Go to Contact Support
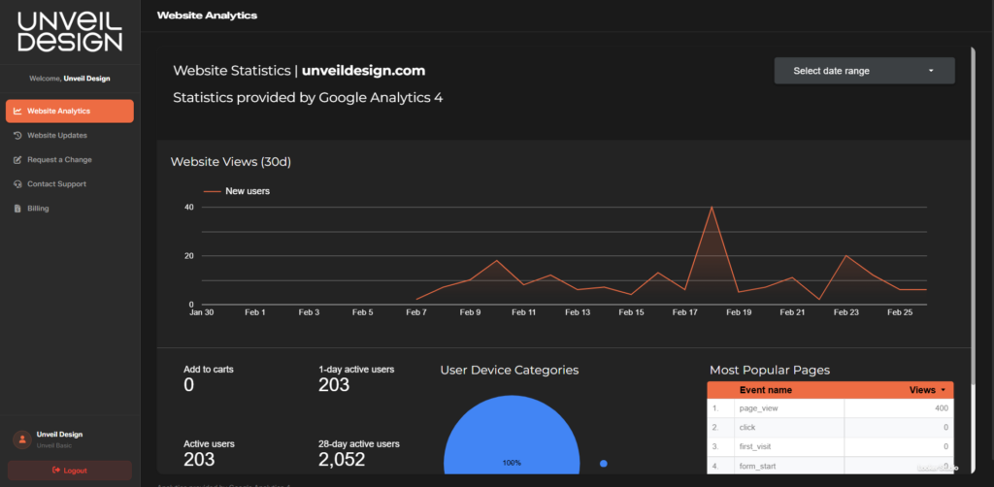Viewport: 994px width, 487px height. [70, 183]
